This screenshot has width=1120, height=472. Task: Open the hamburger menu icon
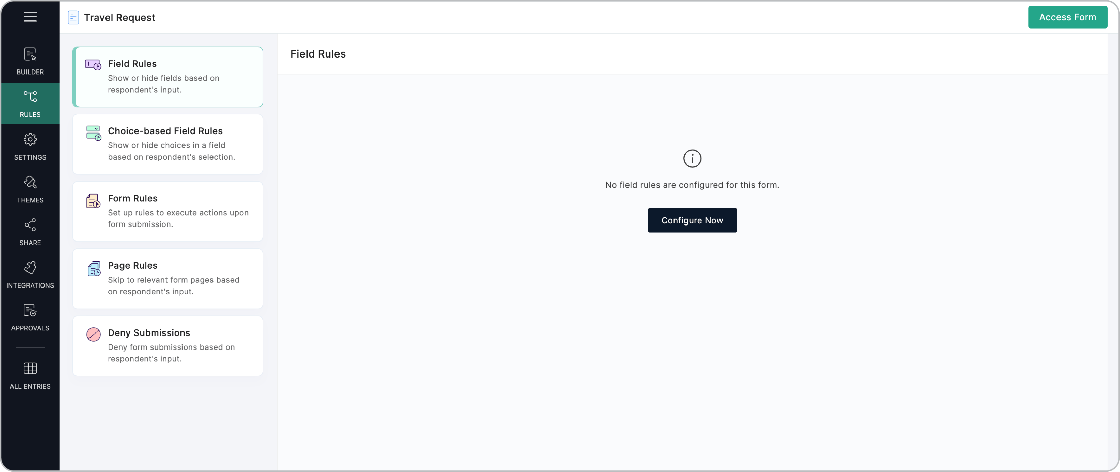[x=30, y=16]
